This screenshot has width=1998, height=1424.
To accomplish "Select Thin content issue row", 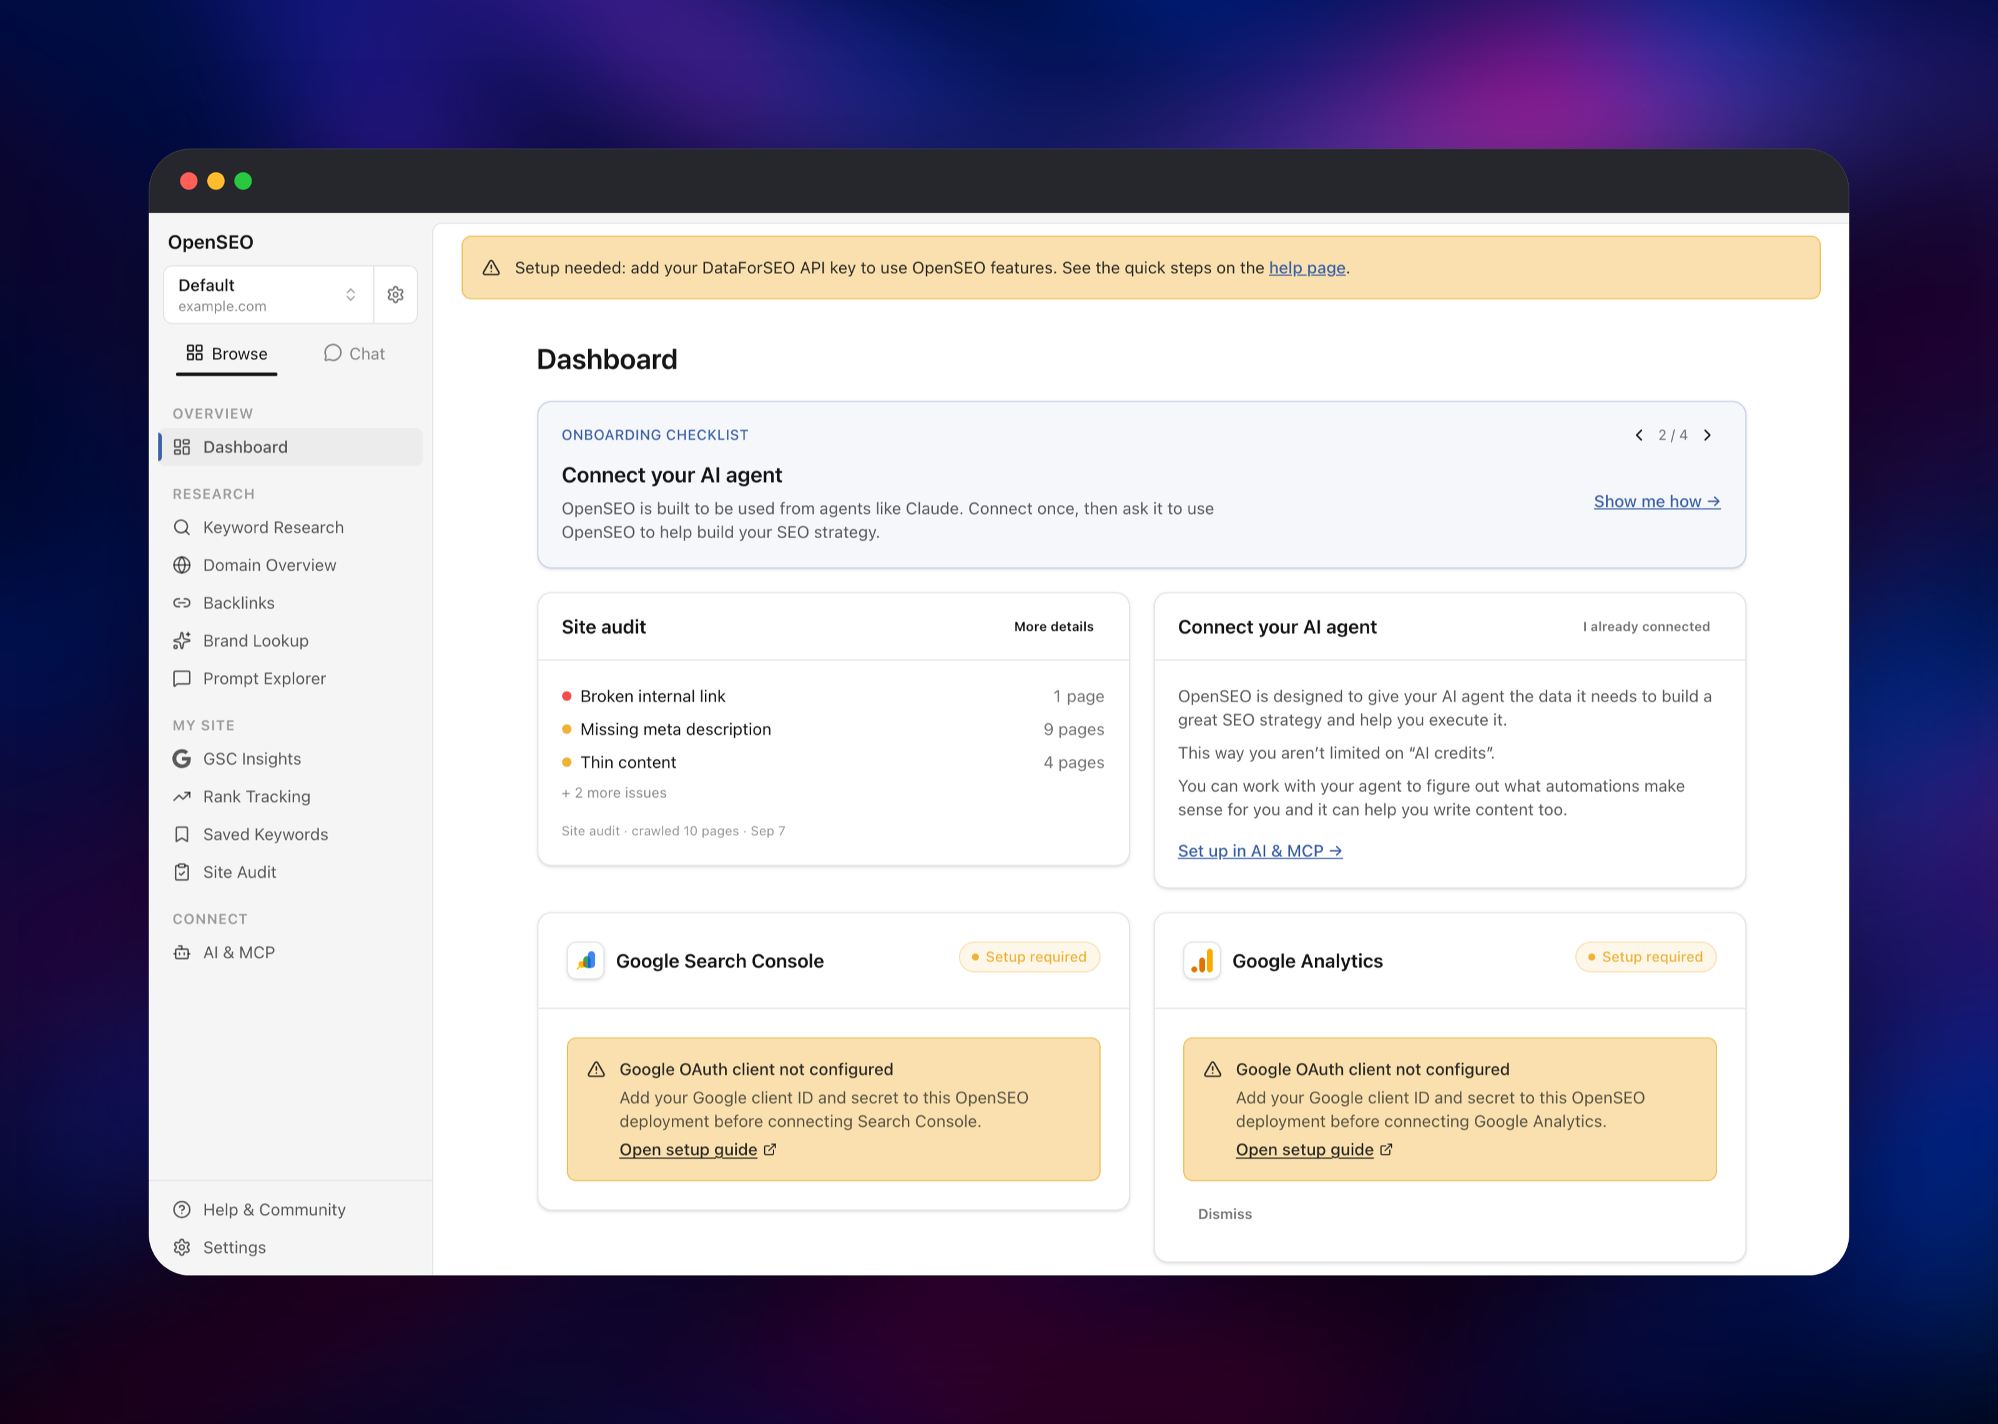I will pyautogui.click(x=833, y=763).
